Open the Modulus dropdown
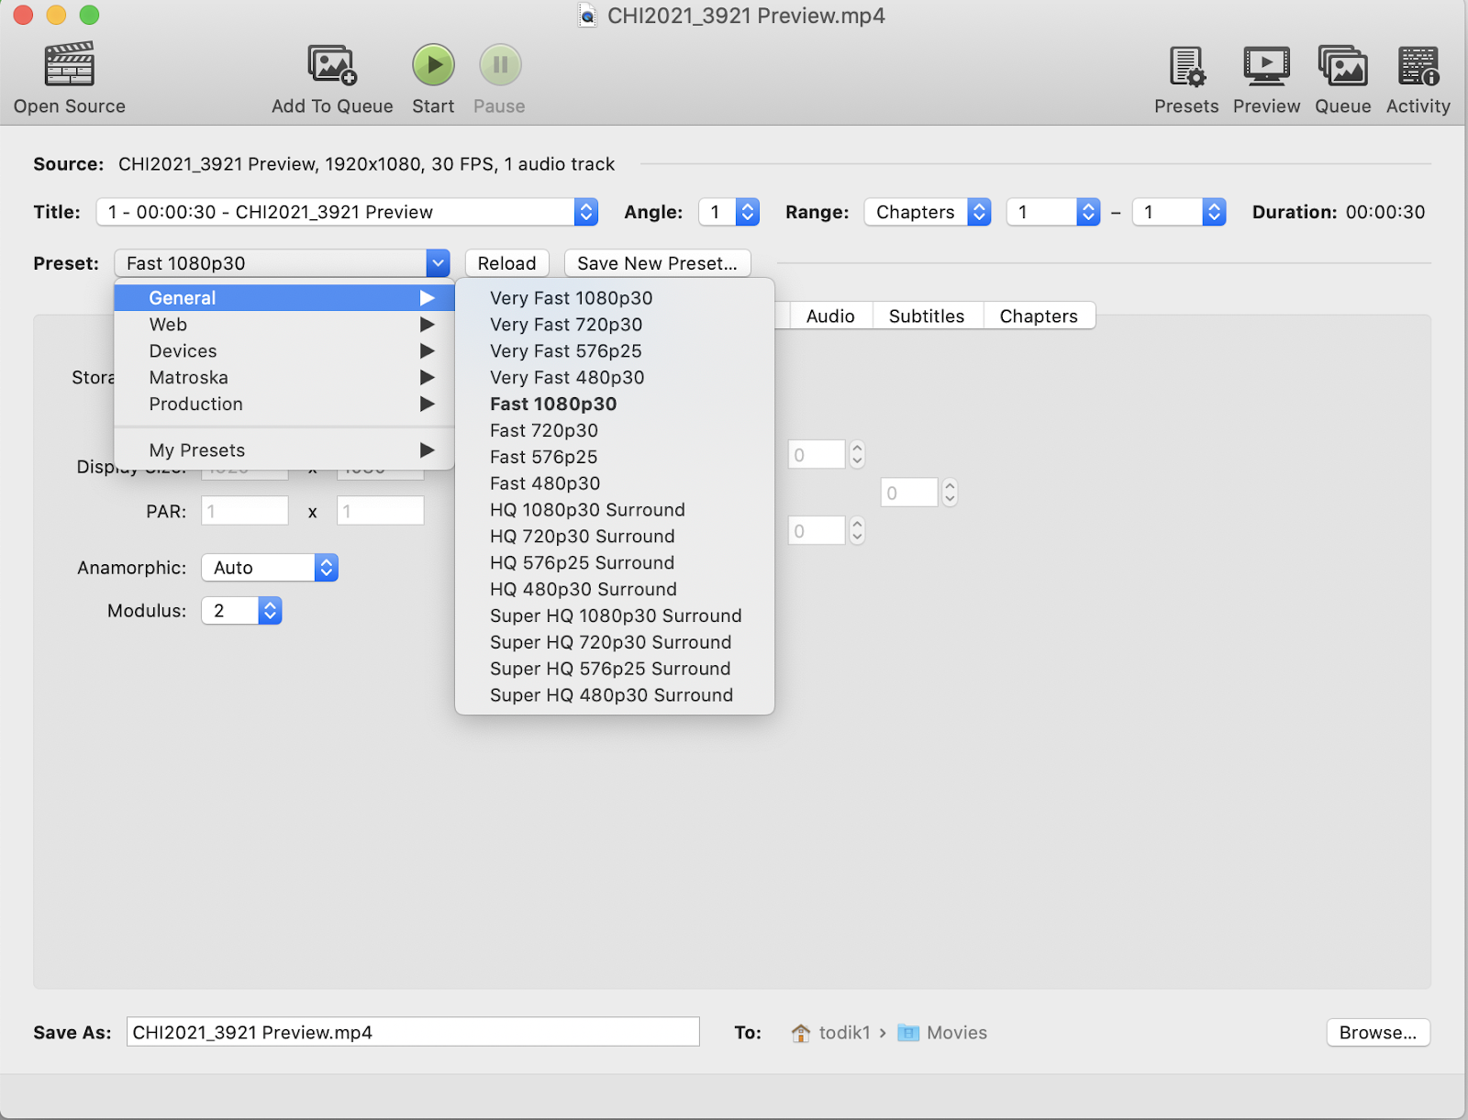Screen dimensions: 1468x1120 coord(241,611)
